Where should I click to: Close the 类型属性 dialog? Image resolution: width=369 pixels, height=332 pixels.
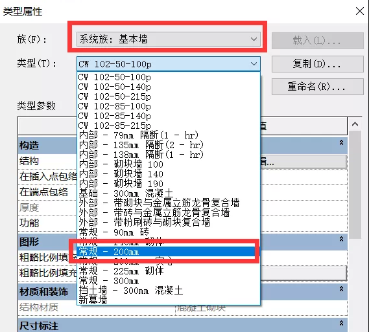point(360,11)
